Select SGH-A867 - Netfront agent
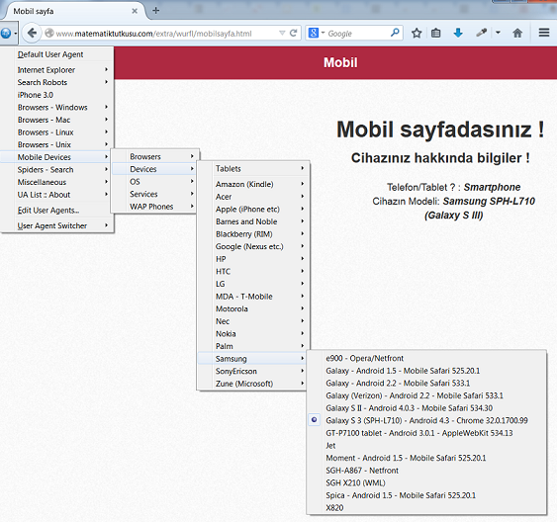The width and height of the screenshot is (557, 522). [x=426, y=471]
